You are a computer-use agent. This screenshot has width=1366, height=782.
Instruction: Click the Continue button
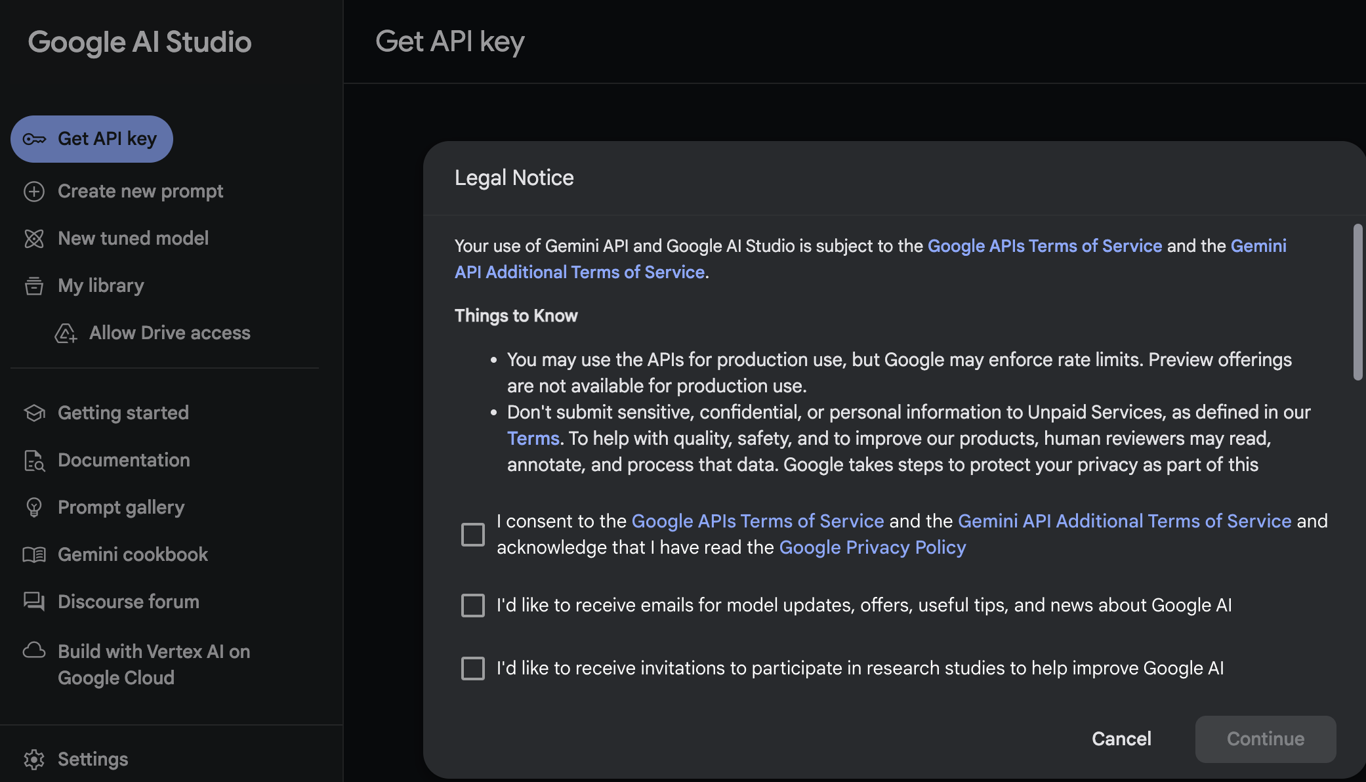(1265, 739)
